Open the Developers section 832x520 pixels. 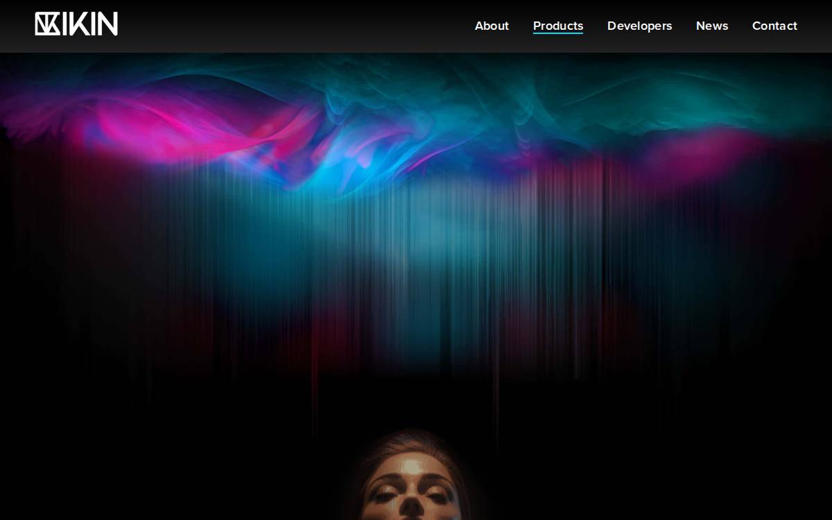tap(639, 26)
